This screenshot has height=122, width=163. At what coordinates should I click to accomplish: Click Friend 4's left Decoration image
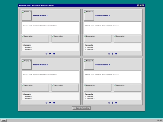tap(97, 88)
